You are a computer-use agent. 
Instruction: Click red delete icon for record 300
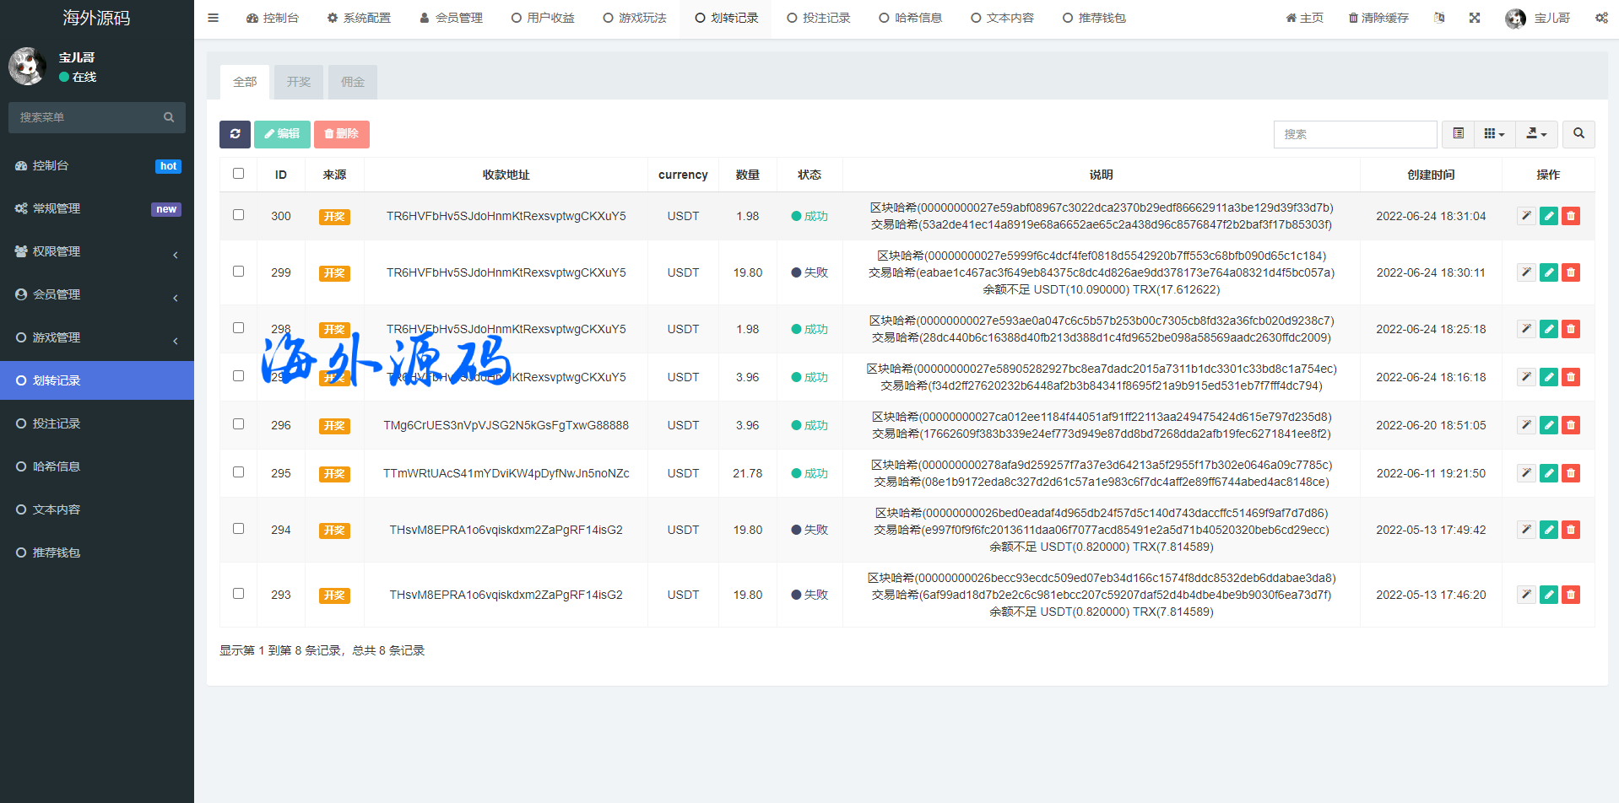click(1570, 216)
